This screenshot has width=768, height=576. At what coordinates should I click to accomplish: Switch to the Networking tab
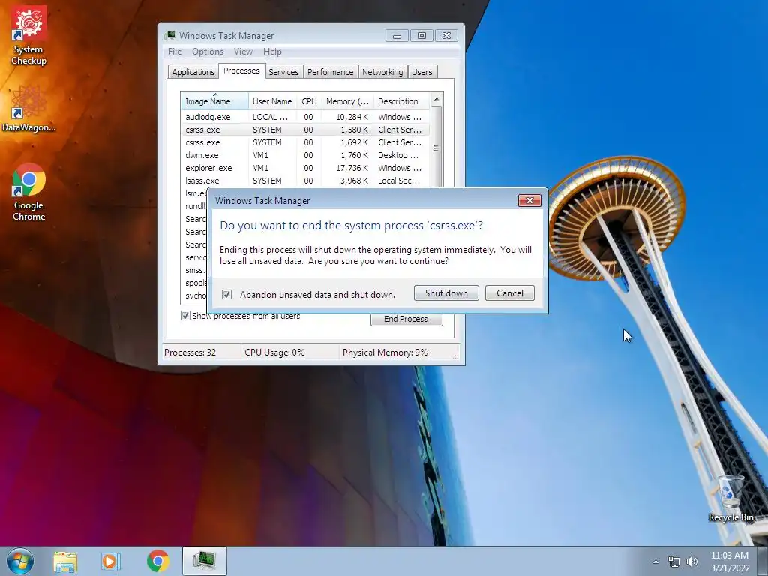(382, 72)
